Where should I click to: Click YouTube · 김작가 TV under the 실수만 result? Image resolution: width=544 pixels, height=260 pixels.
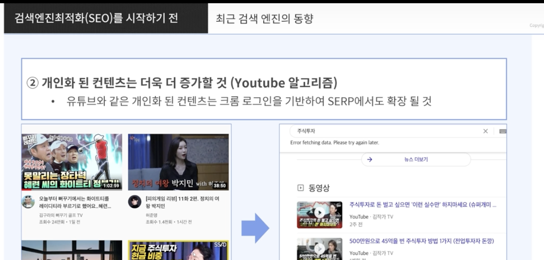coord(371,217)
